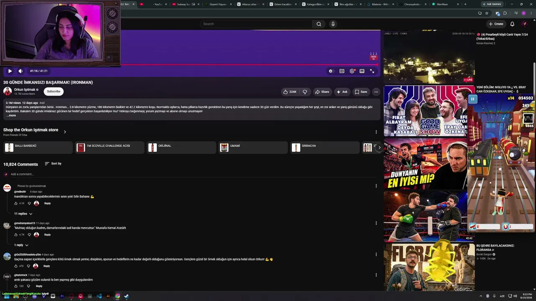
Task: Open the BALLI BARBEKÜ product
Action: pyautogui.click(x=38, y=147)
